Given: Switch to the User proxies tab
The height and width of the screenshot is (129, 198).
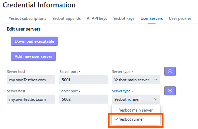Looking at the screenshot, I should (180, 18).
